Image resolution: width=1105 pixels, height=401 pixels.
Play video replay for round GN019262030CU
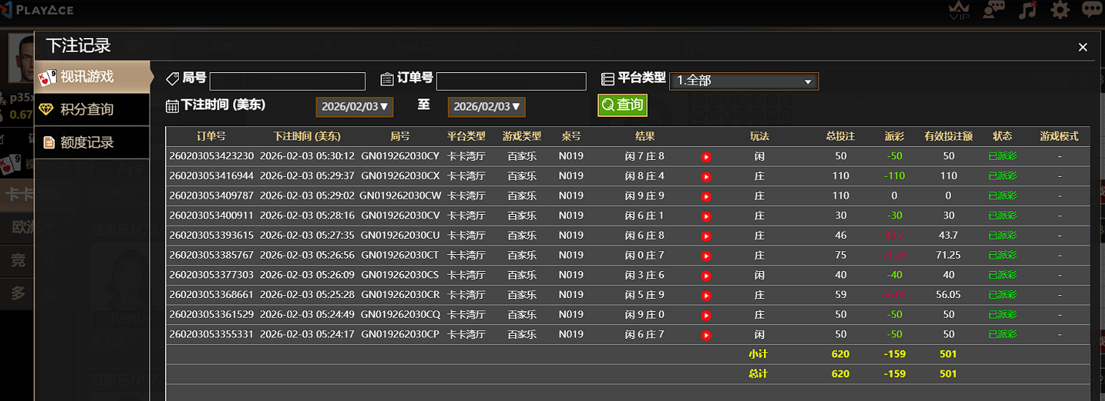(706, 236)
